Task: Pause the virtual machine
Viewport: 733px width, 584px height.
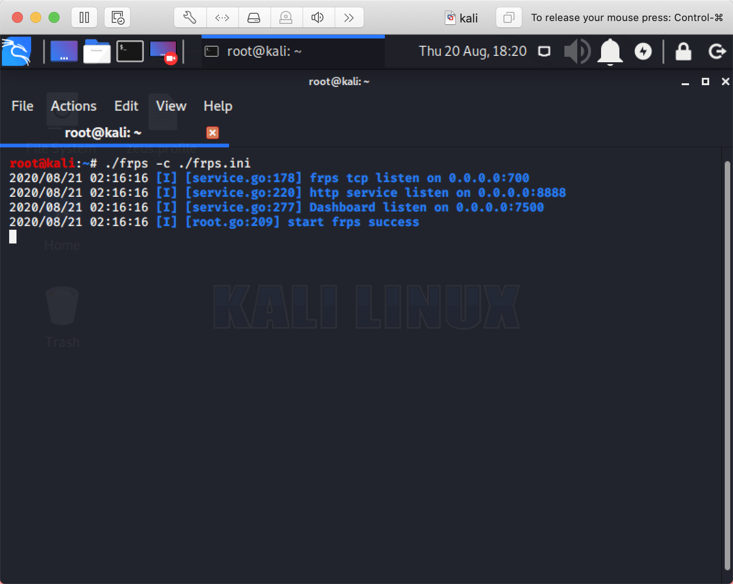Action: click(84, 17)
